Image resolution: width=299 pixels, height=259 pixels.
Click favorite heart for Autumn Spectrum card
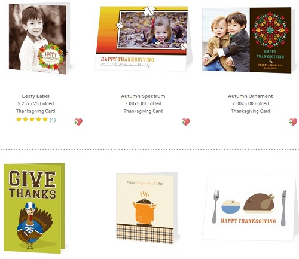(185, 121)
